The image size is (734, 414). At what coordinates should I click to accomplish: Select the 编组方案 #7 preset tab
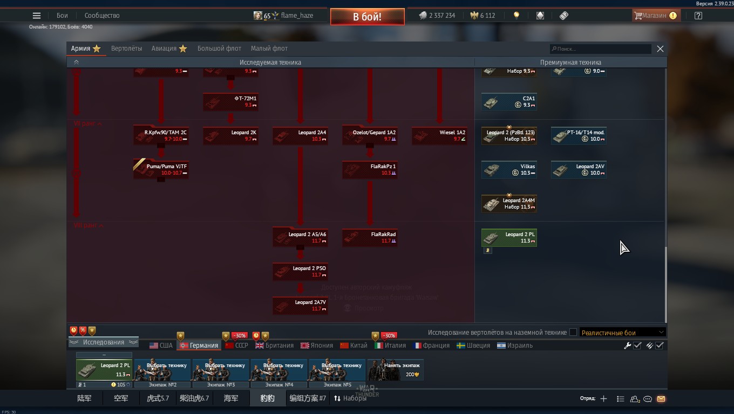(x=308, y=398)
